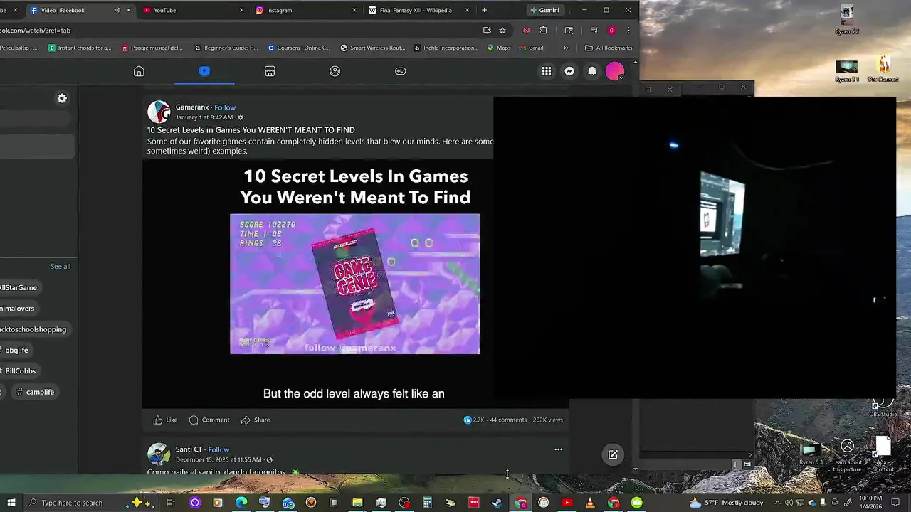Open the OBS Studio desktop shortcut
Viewport: 911px width, 512px height.
pos(883,405)
